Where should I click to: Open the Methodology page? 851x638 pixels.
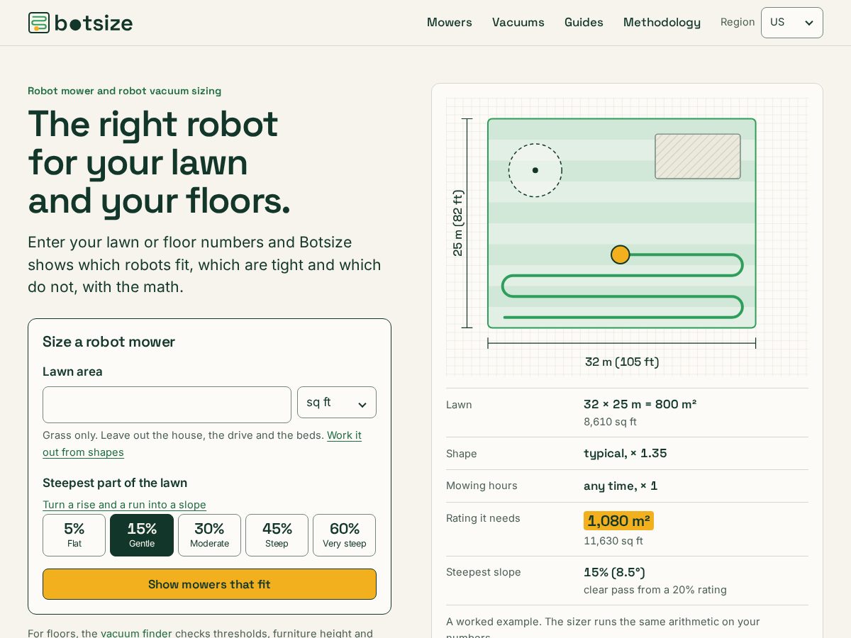point(662,23)
